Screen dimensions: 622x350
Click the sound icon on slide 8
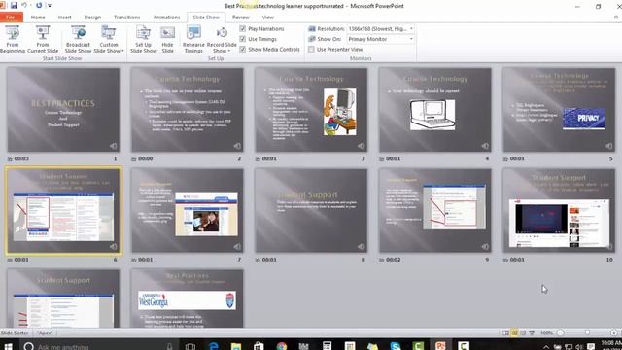pyautogui.click(x=361, y=247)
